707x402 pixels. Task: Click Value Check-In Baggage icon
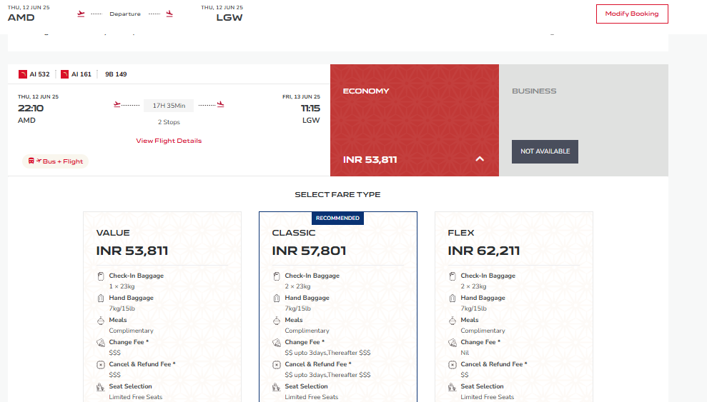tap(101, 276)
